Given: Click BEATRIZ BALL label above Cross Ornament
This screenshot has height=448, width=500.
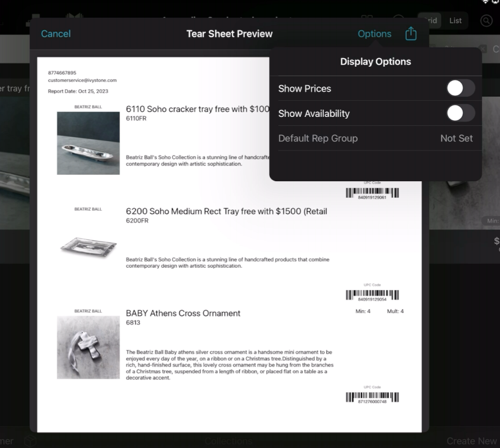Looking at the screenshot, I should pos(88,311).
